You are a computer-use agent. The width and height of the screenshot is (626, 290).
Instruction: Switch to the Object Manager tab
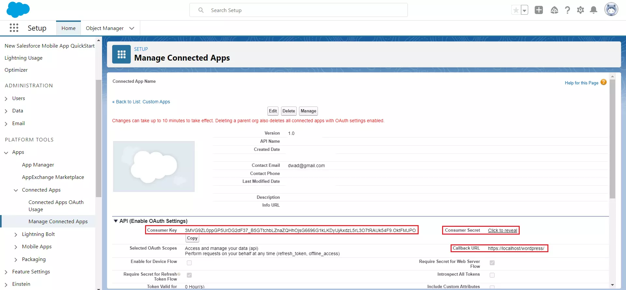[x=105, y=28]
